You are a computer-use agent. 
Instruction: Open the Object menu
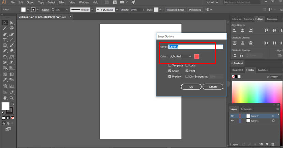coord(30,2)
